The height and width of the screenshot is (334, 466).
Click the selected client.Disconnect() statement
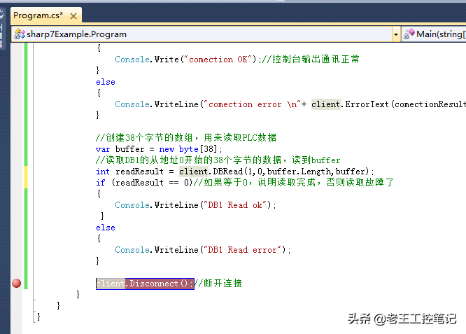145,284
